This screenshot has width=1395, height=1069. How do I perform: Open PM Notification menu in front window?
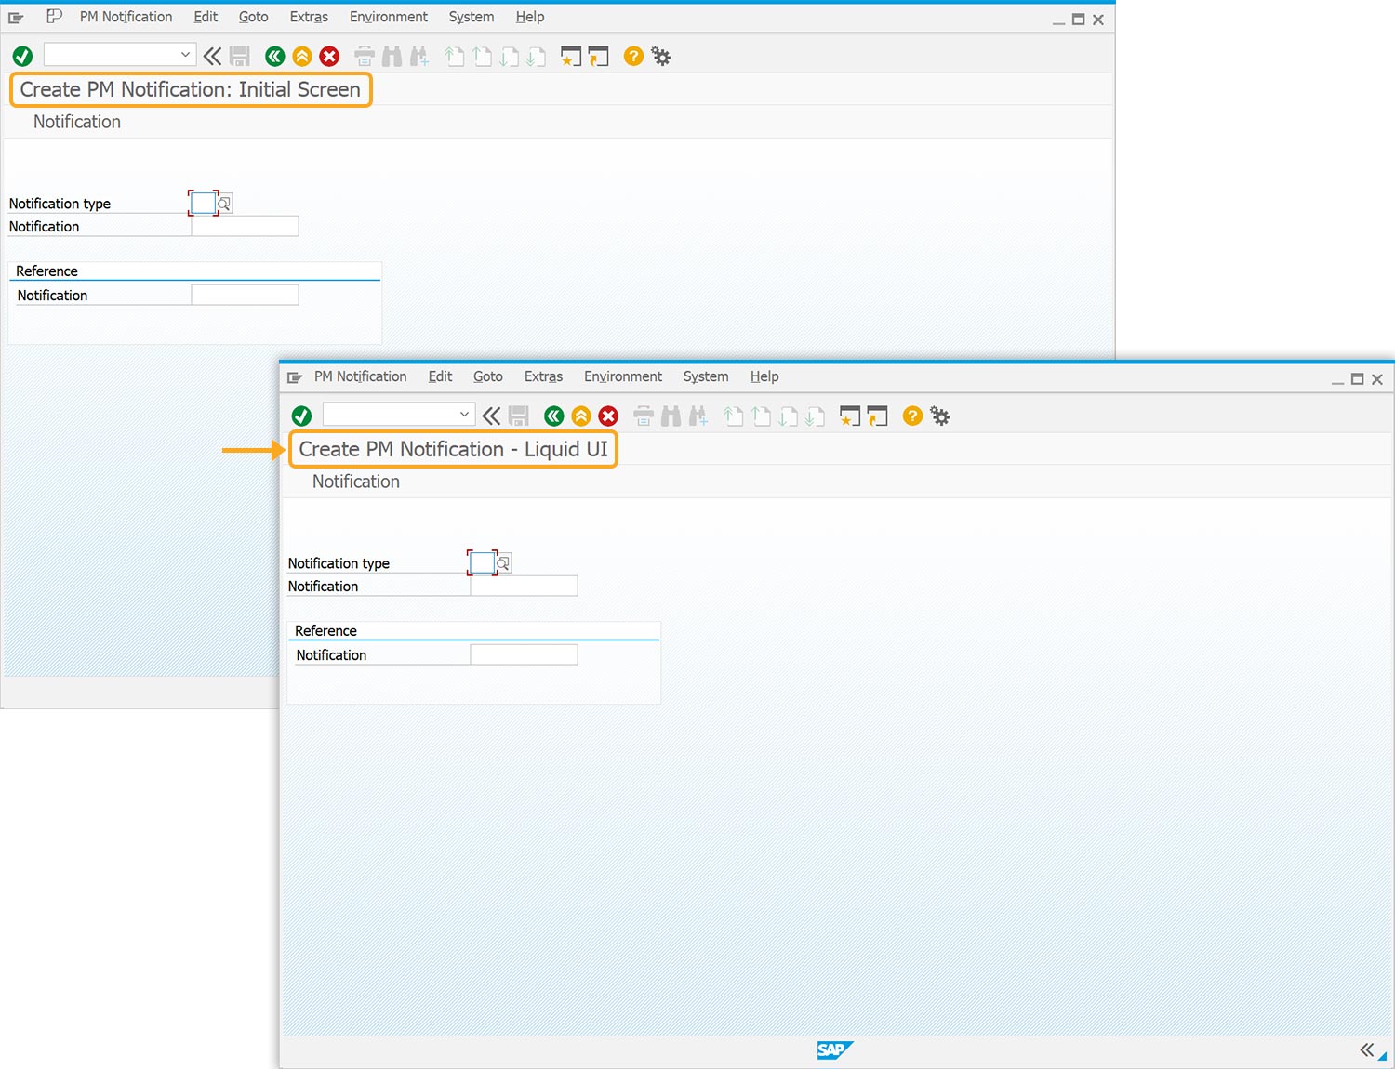(x=360, y=376)
